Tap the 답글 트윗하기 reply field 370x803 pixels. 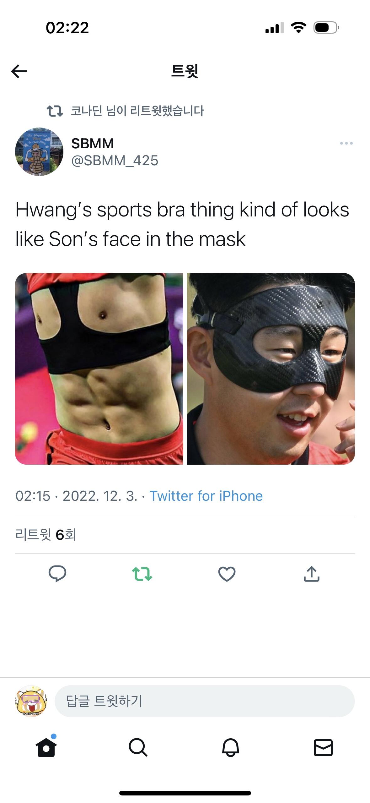click(x=205, y=701)
